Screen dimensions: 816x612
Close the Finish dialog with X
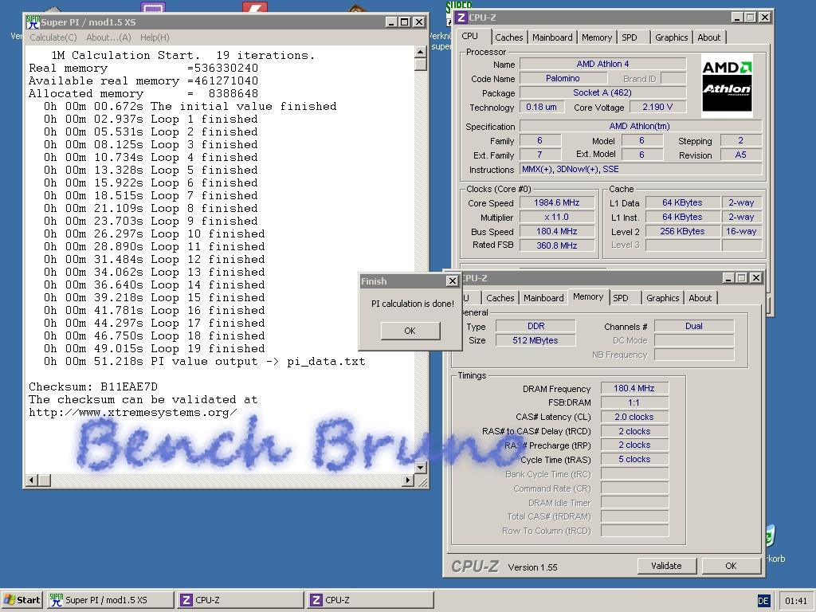[x=453, y=281]
